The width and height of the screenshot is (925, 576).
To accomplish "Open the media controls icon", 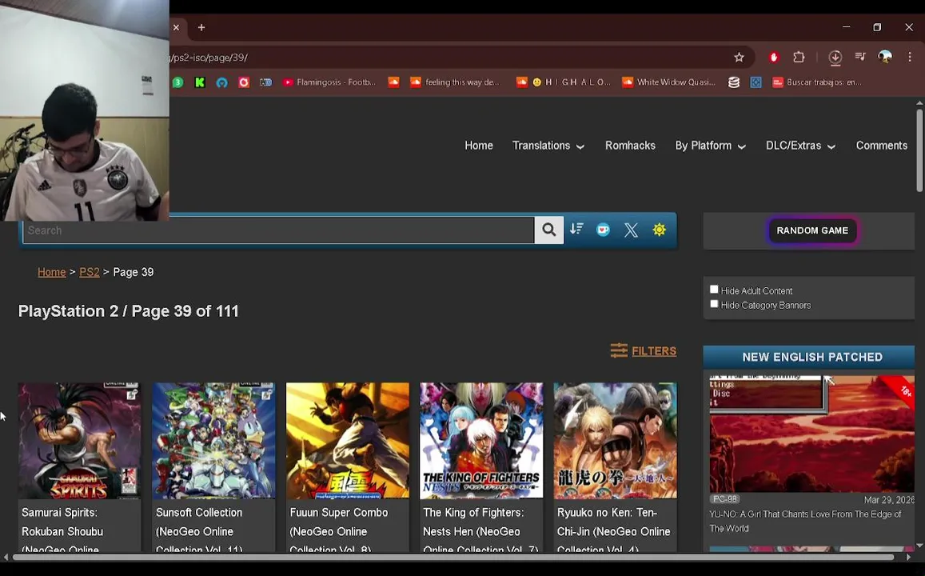I will click(860, 58).
